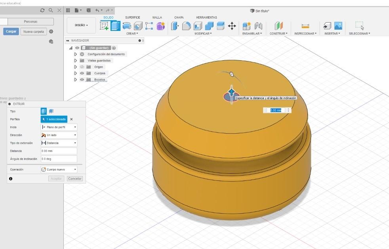Save the document with the disk icon

(89, 10)
